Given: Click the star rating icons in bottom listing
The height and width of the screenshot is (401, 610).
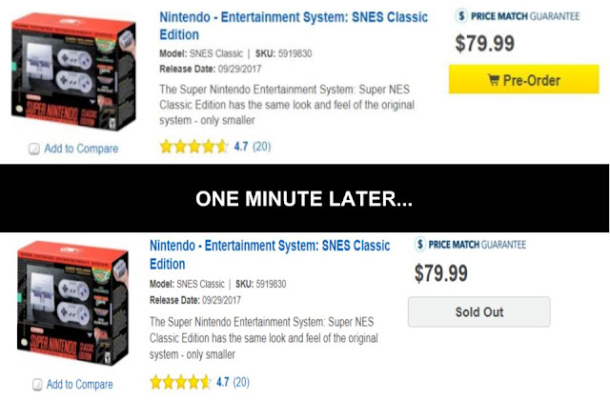Looking at the screenshot, I should click(181, 382).
